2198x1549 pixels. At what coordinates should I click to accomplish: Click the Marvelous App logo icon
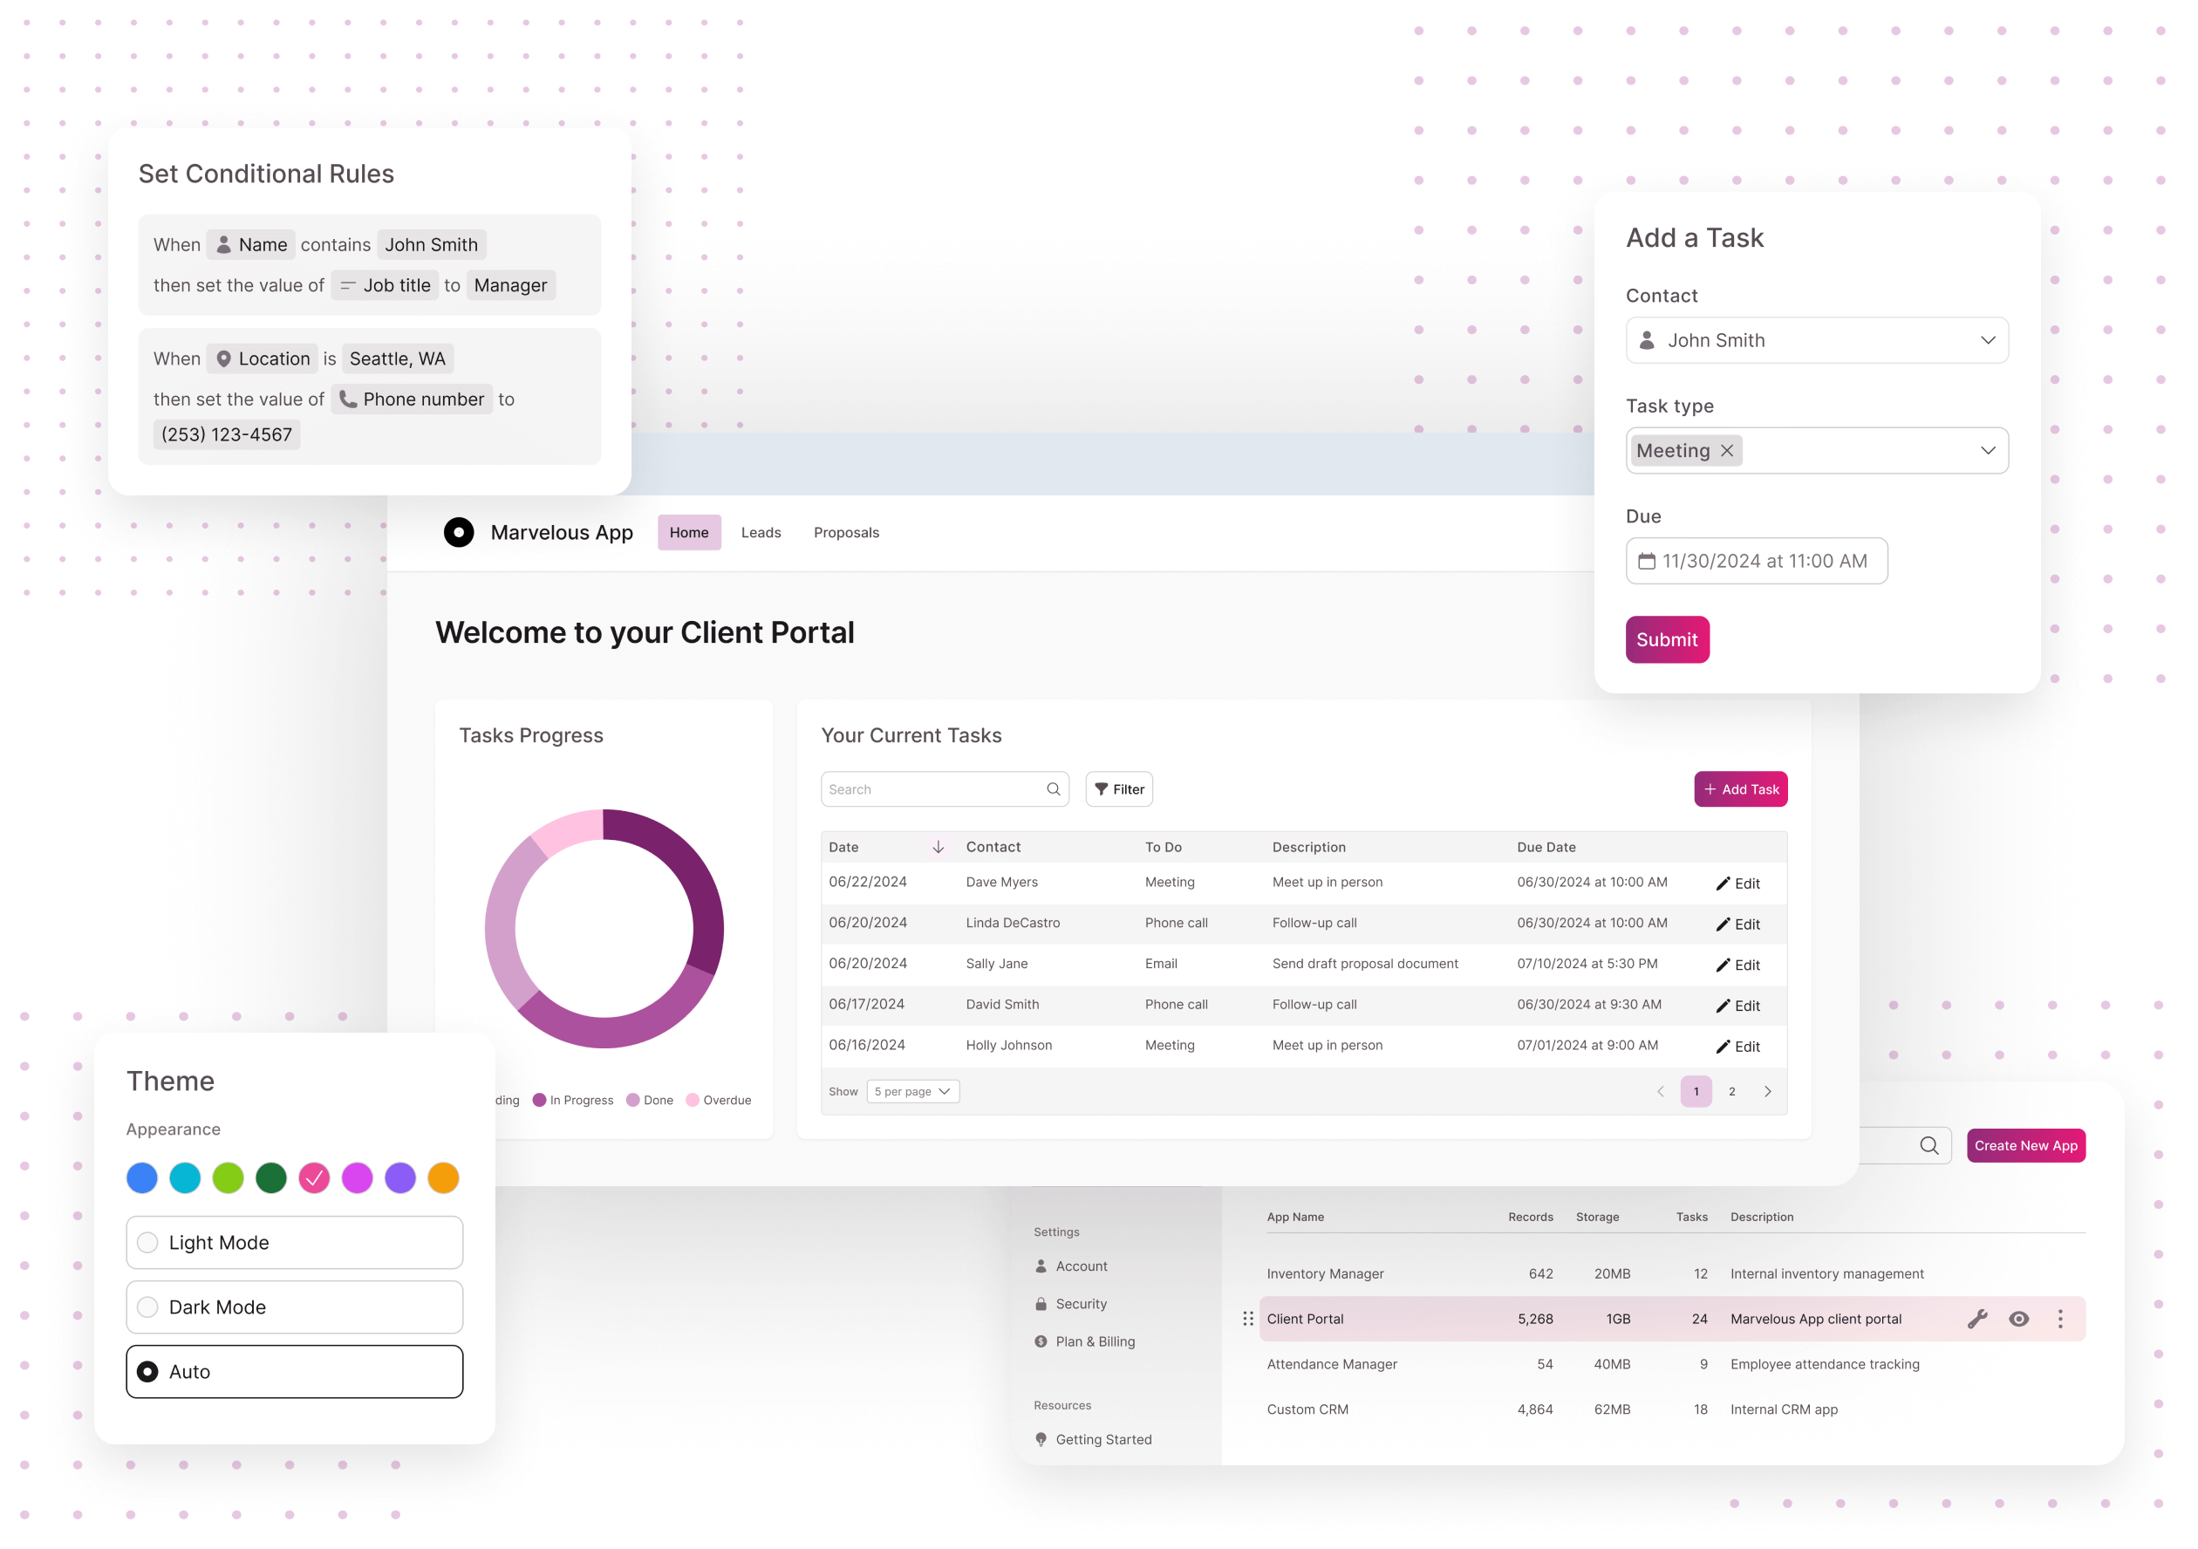coord(459,532)
